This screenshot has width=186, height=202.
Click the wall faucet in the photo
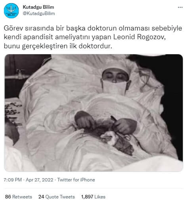pyautogui.click(x=20, y=74)
